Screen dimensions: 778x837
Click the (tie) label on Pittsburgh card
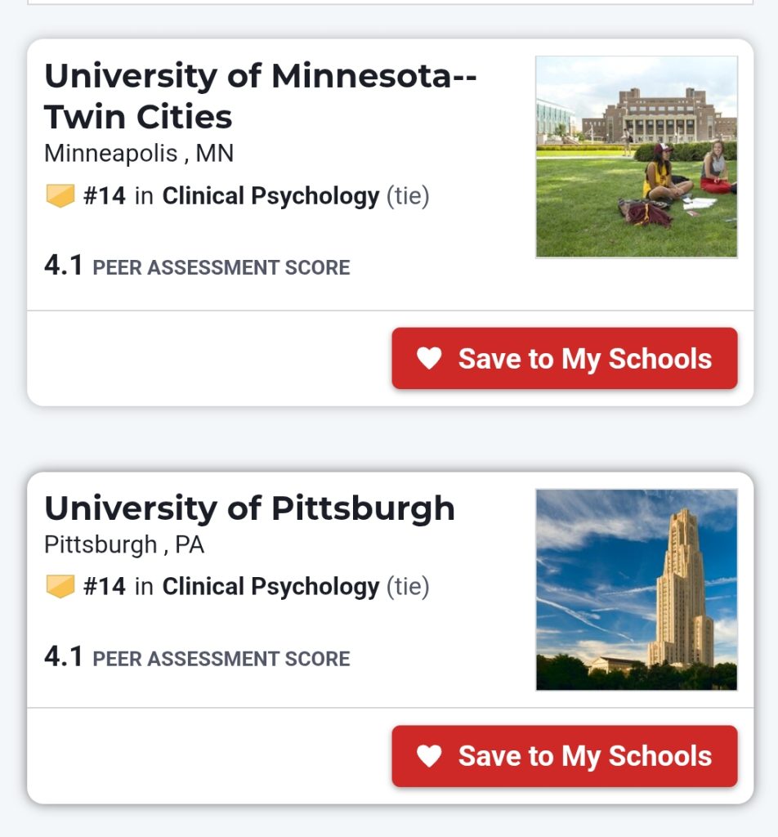[407, 586]
